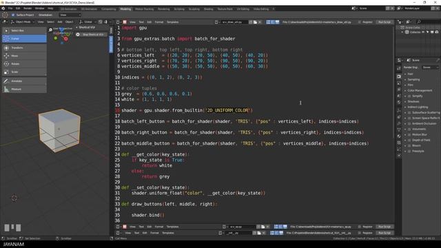Open the Orientation View dropdown

(70, 15)
